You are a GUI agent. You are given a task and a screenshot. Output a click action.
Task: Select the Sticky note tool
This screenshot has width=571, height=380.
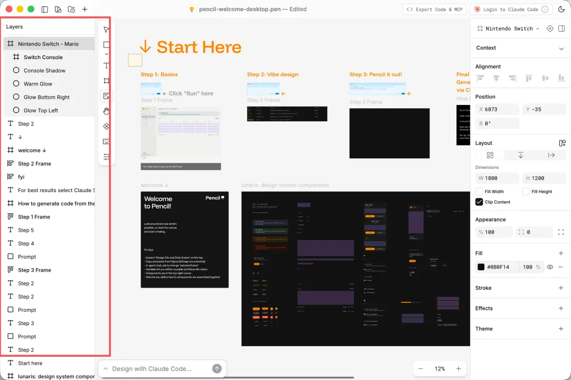click(106, 96)
